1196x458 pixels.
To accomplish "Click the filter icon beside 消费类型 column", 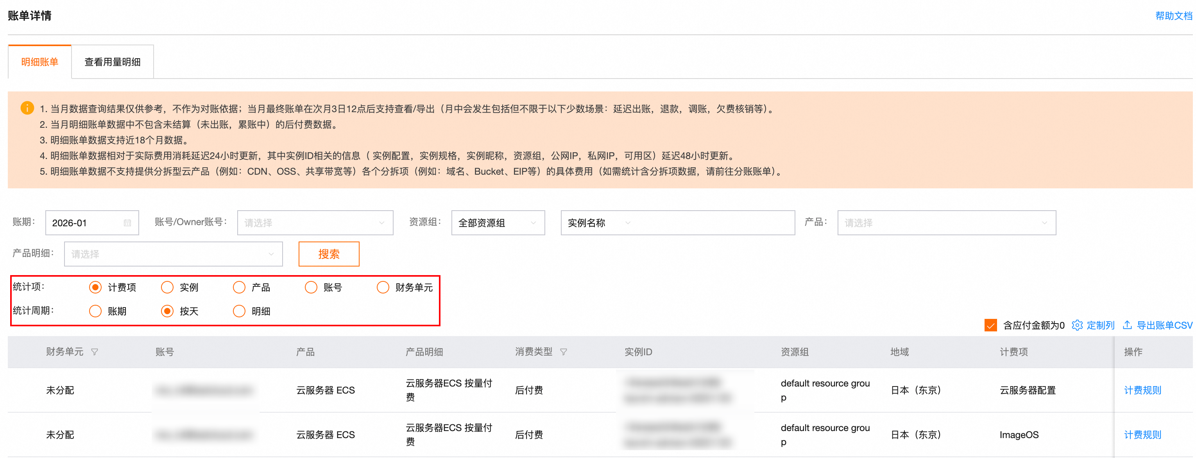I will 563,352.
